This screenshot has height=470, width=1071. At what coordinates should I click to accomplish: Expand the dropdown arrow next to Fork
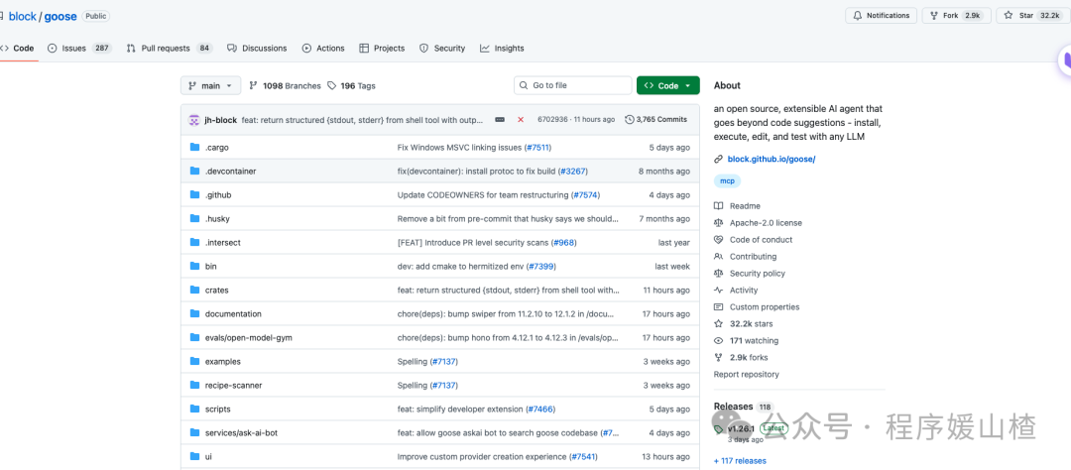coord(986,16)
